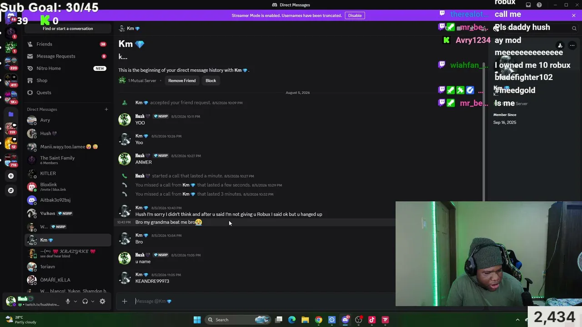The width and height of the screenshot is (582, 327).
Task: Open Discover servers compass icon
Action: pos(11,190)
